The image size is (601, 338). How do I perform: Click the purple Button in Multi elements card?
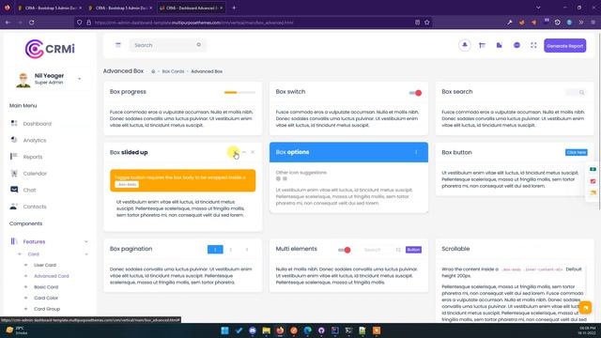(413, 250)
